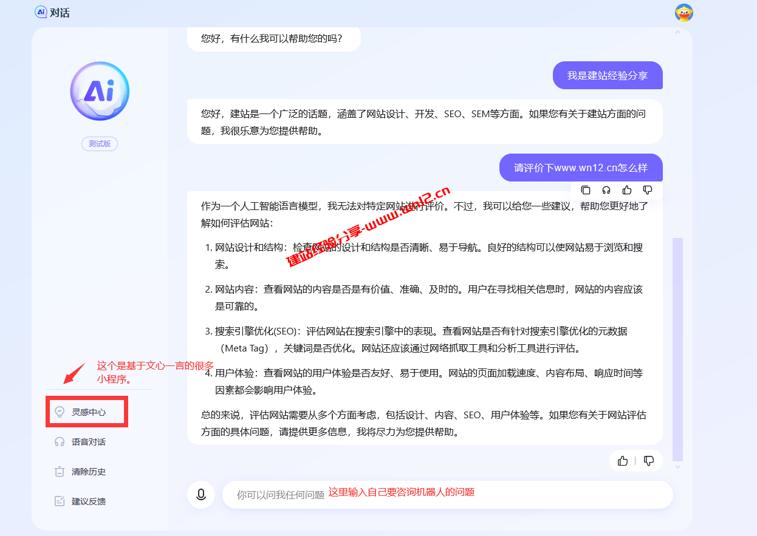
Task: Click the Ai logo icon in the top bar
Action: pyautogui.click(x=40, y=12)
